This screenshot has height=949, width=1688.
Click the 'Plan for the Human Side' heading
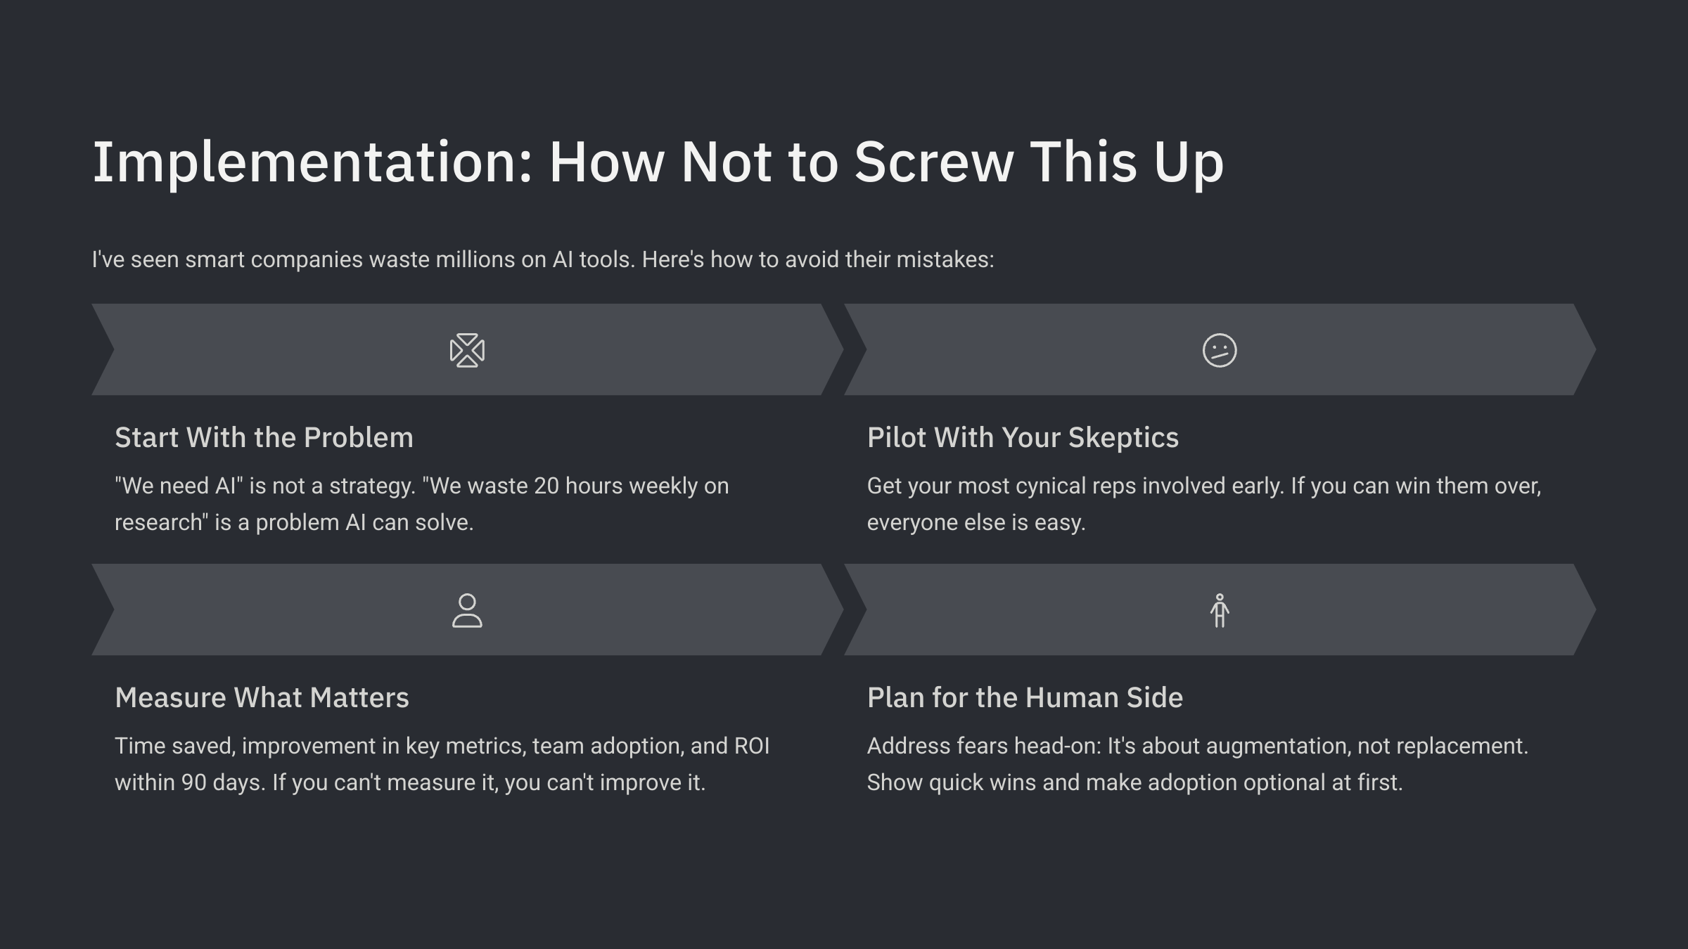(1025, 697)
